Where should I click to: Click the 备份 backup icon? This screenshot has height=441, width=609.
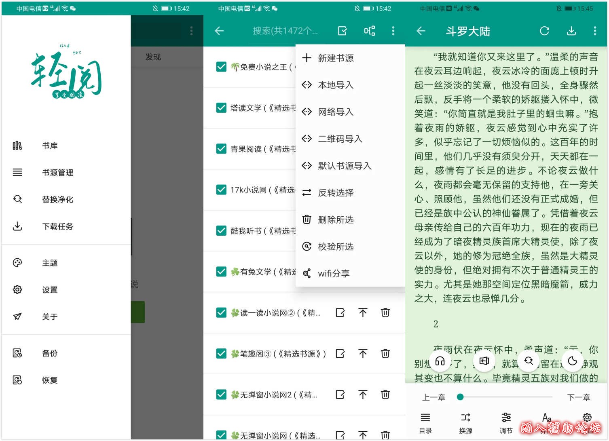[x=17, y=353]
